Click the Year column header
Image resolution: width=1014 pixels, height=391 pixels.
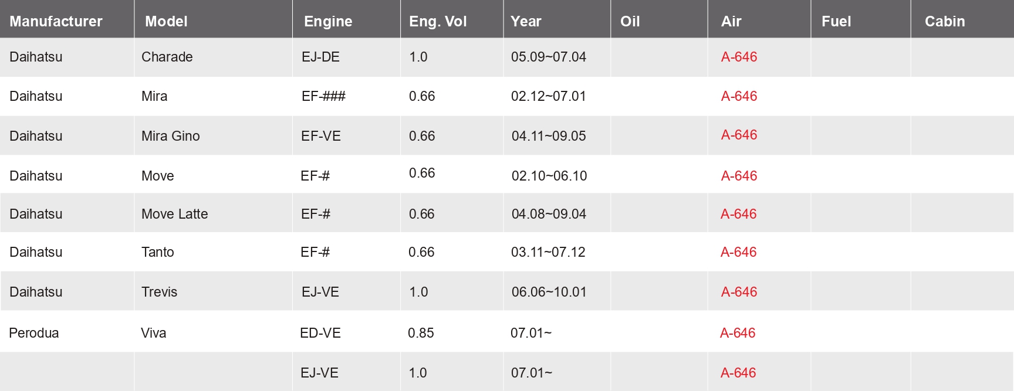(x=526, y=22)
